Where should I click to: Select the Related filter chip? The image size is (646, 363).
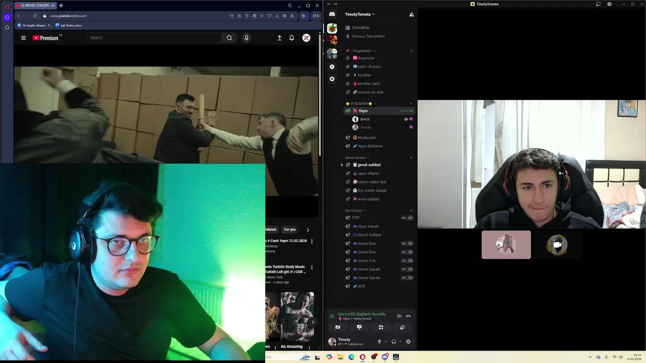coord(271,229)
